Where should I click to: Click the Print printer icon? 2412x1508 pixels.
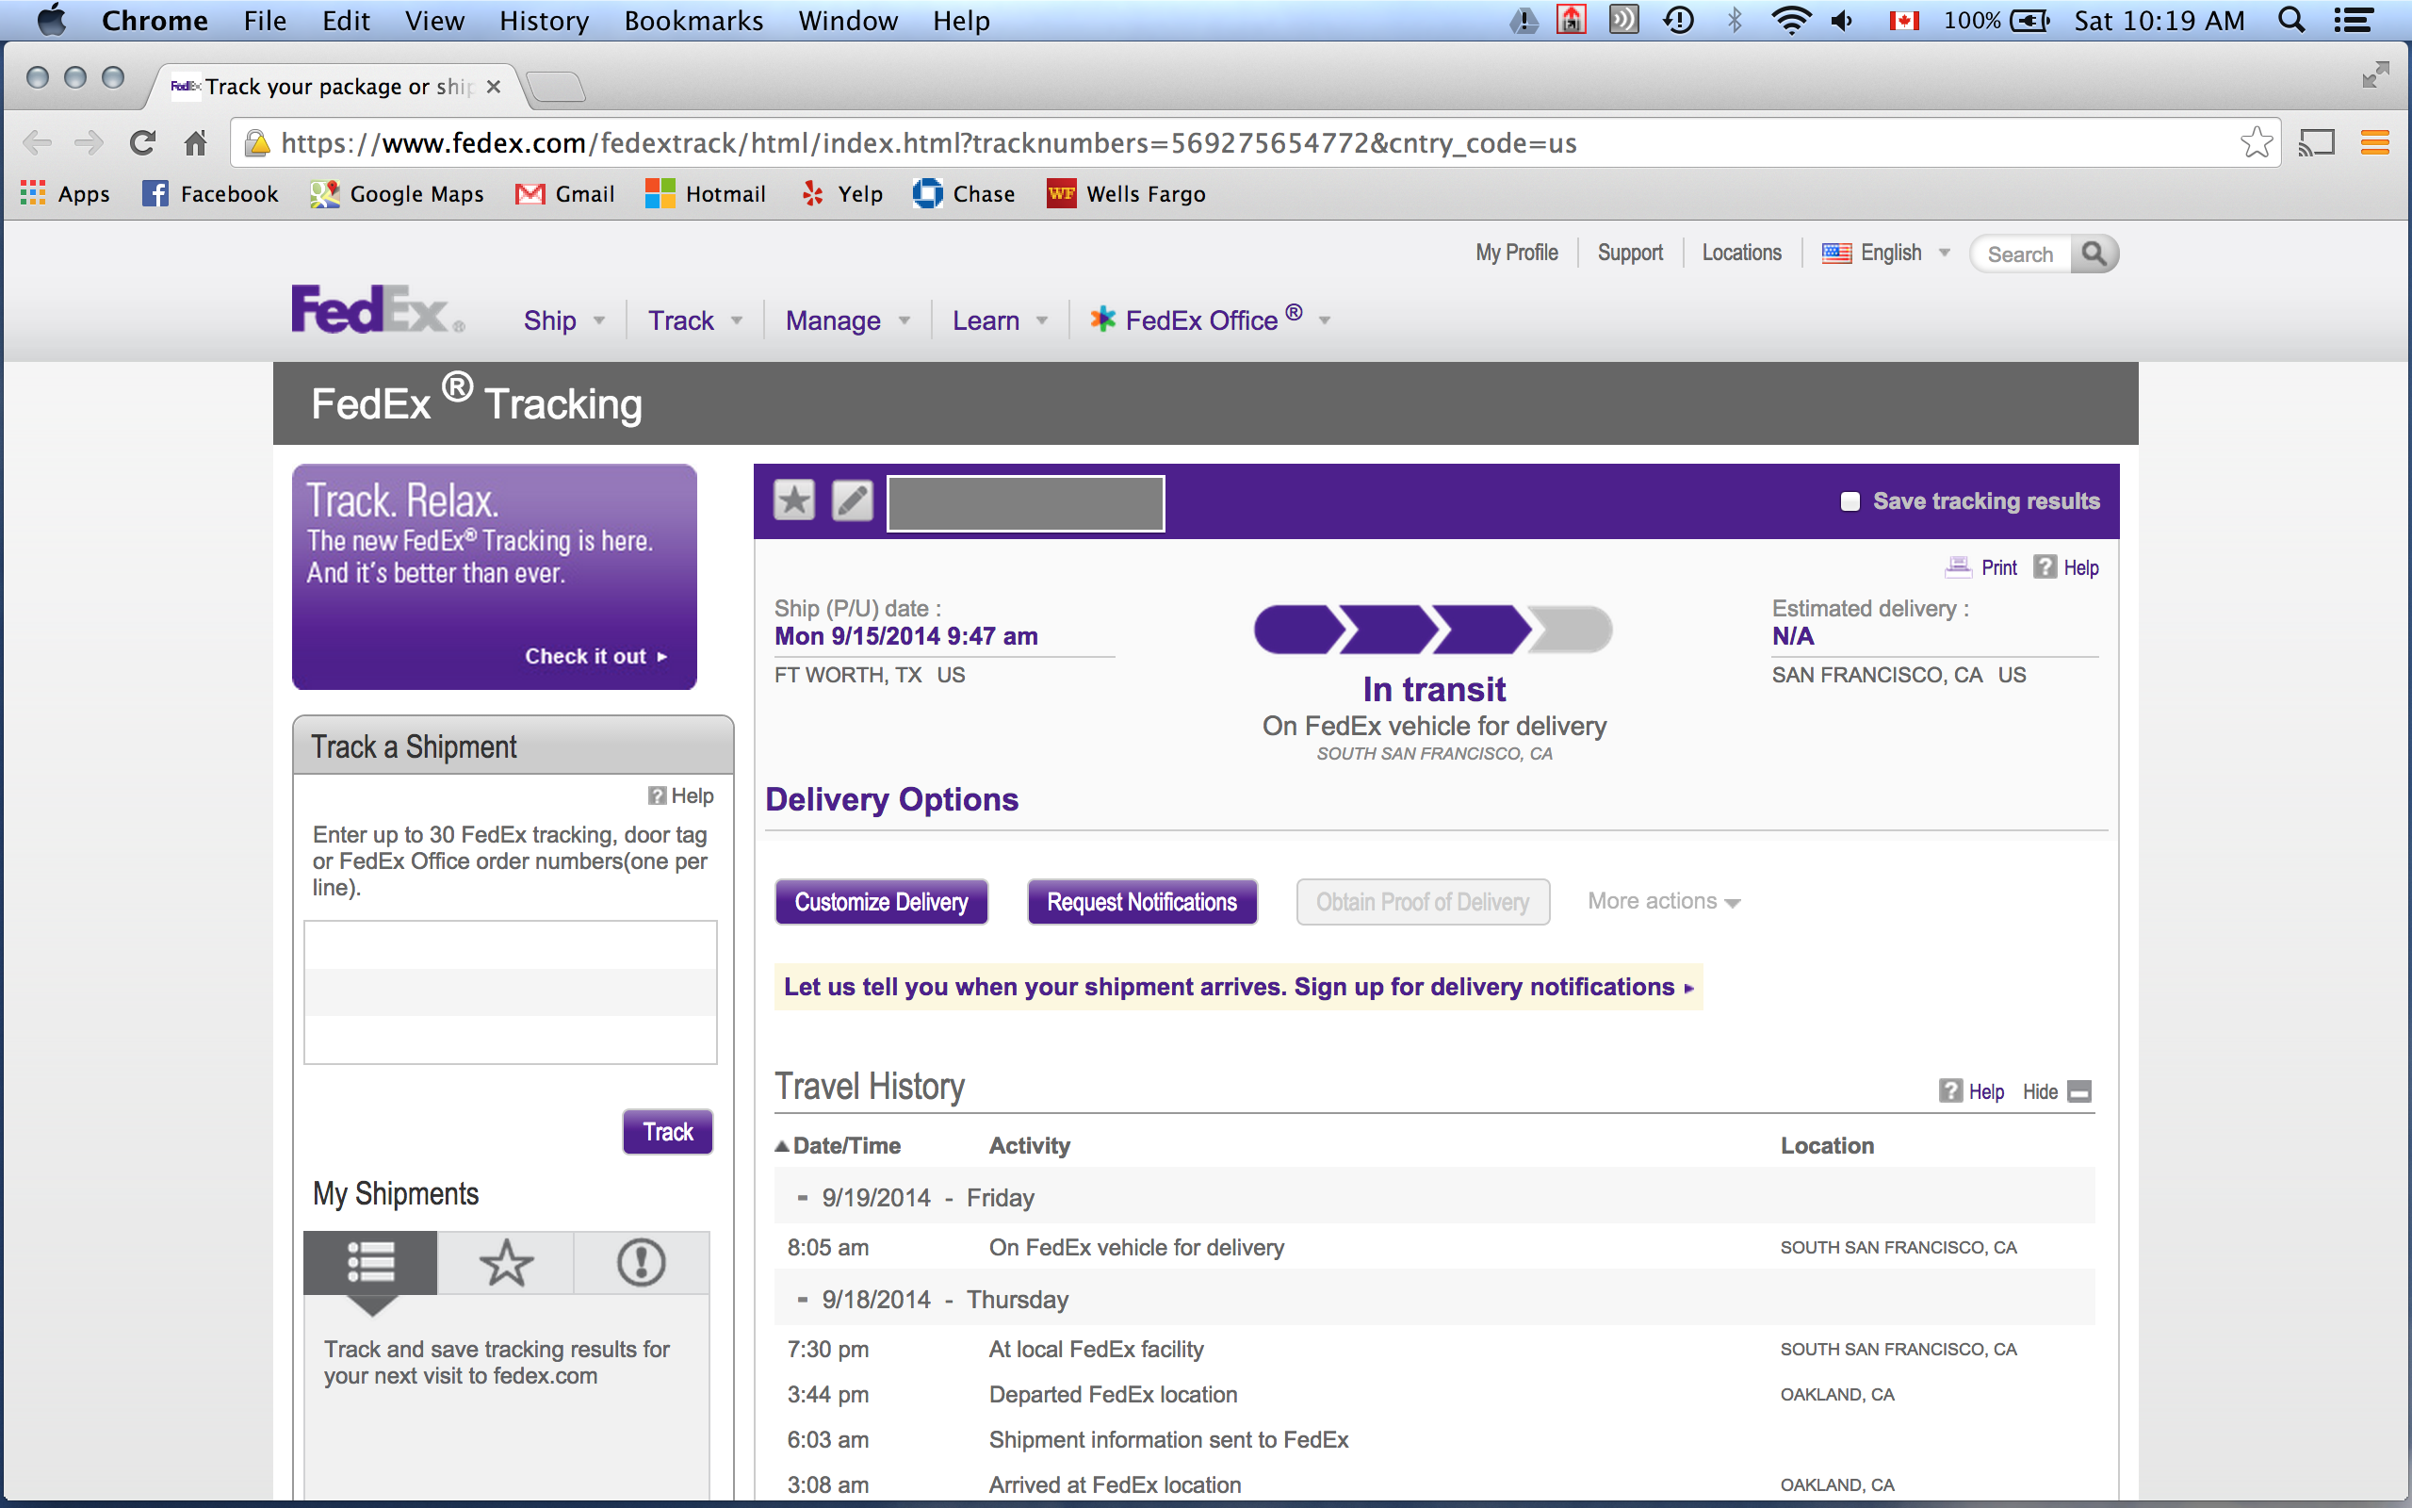pyautogui.click(x=1958, y=567)
